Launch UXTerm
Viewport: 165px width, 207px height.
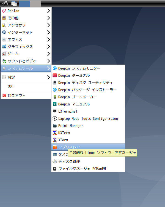pos(88,133)
